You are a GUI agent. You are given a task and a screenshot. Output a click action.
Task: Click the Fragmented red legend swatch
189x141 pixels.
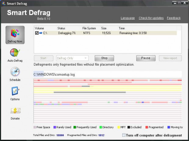(147, 127)
